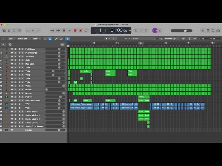
Task: Open the Loop Browser icon
Action: [213, 30]
